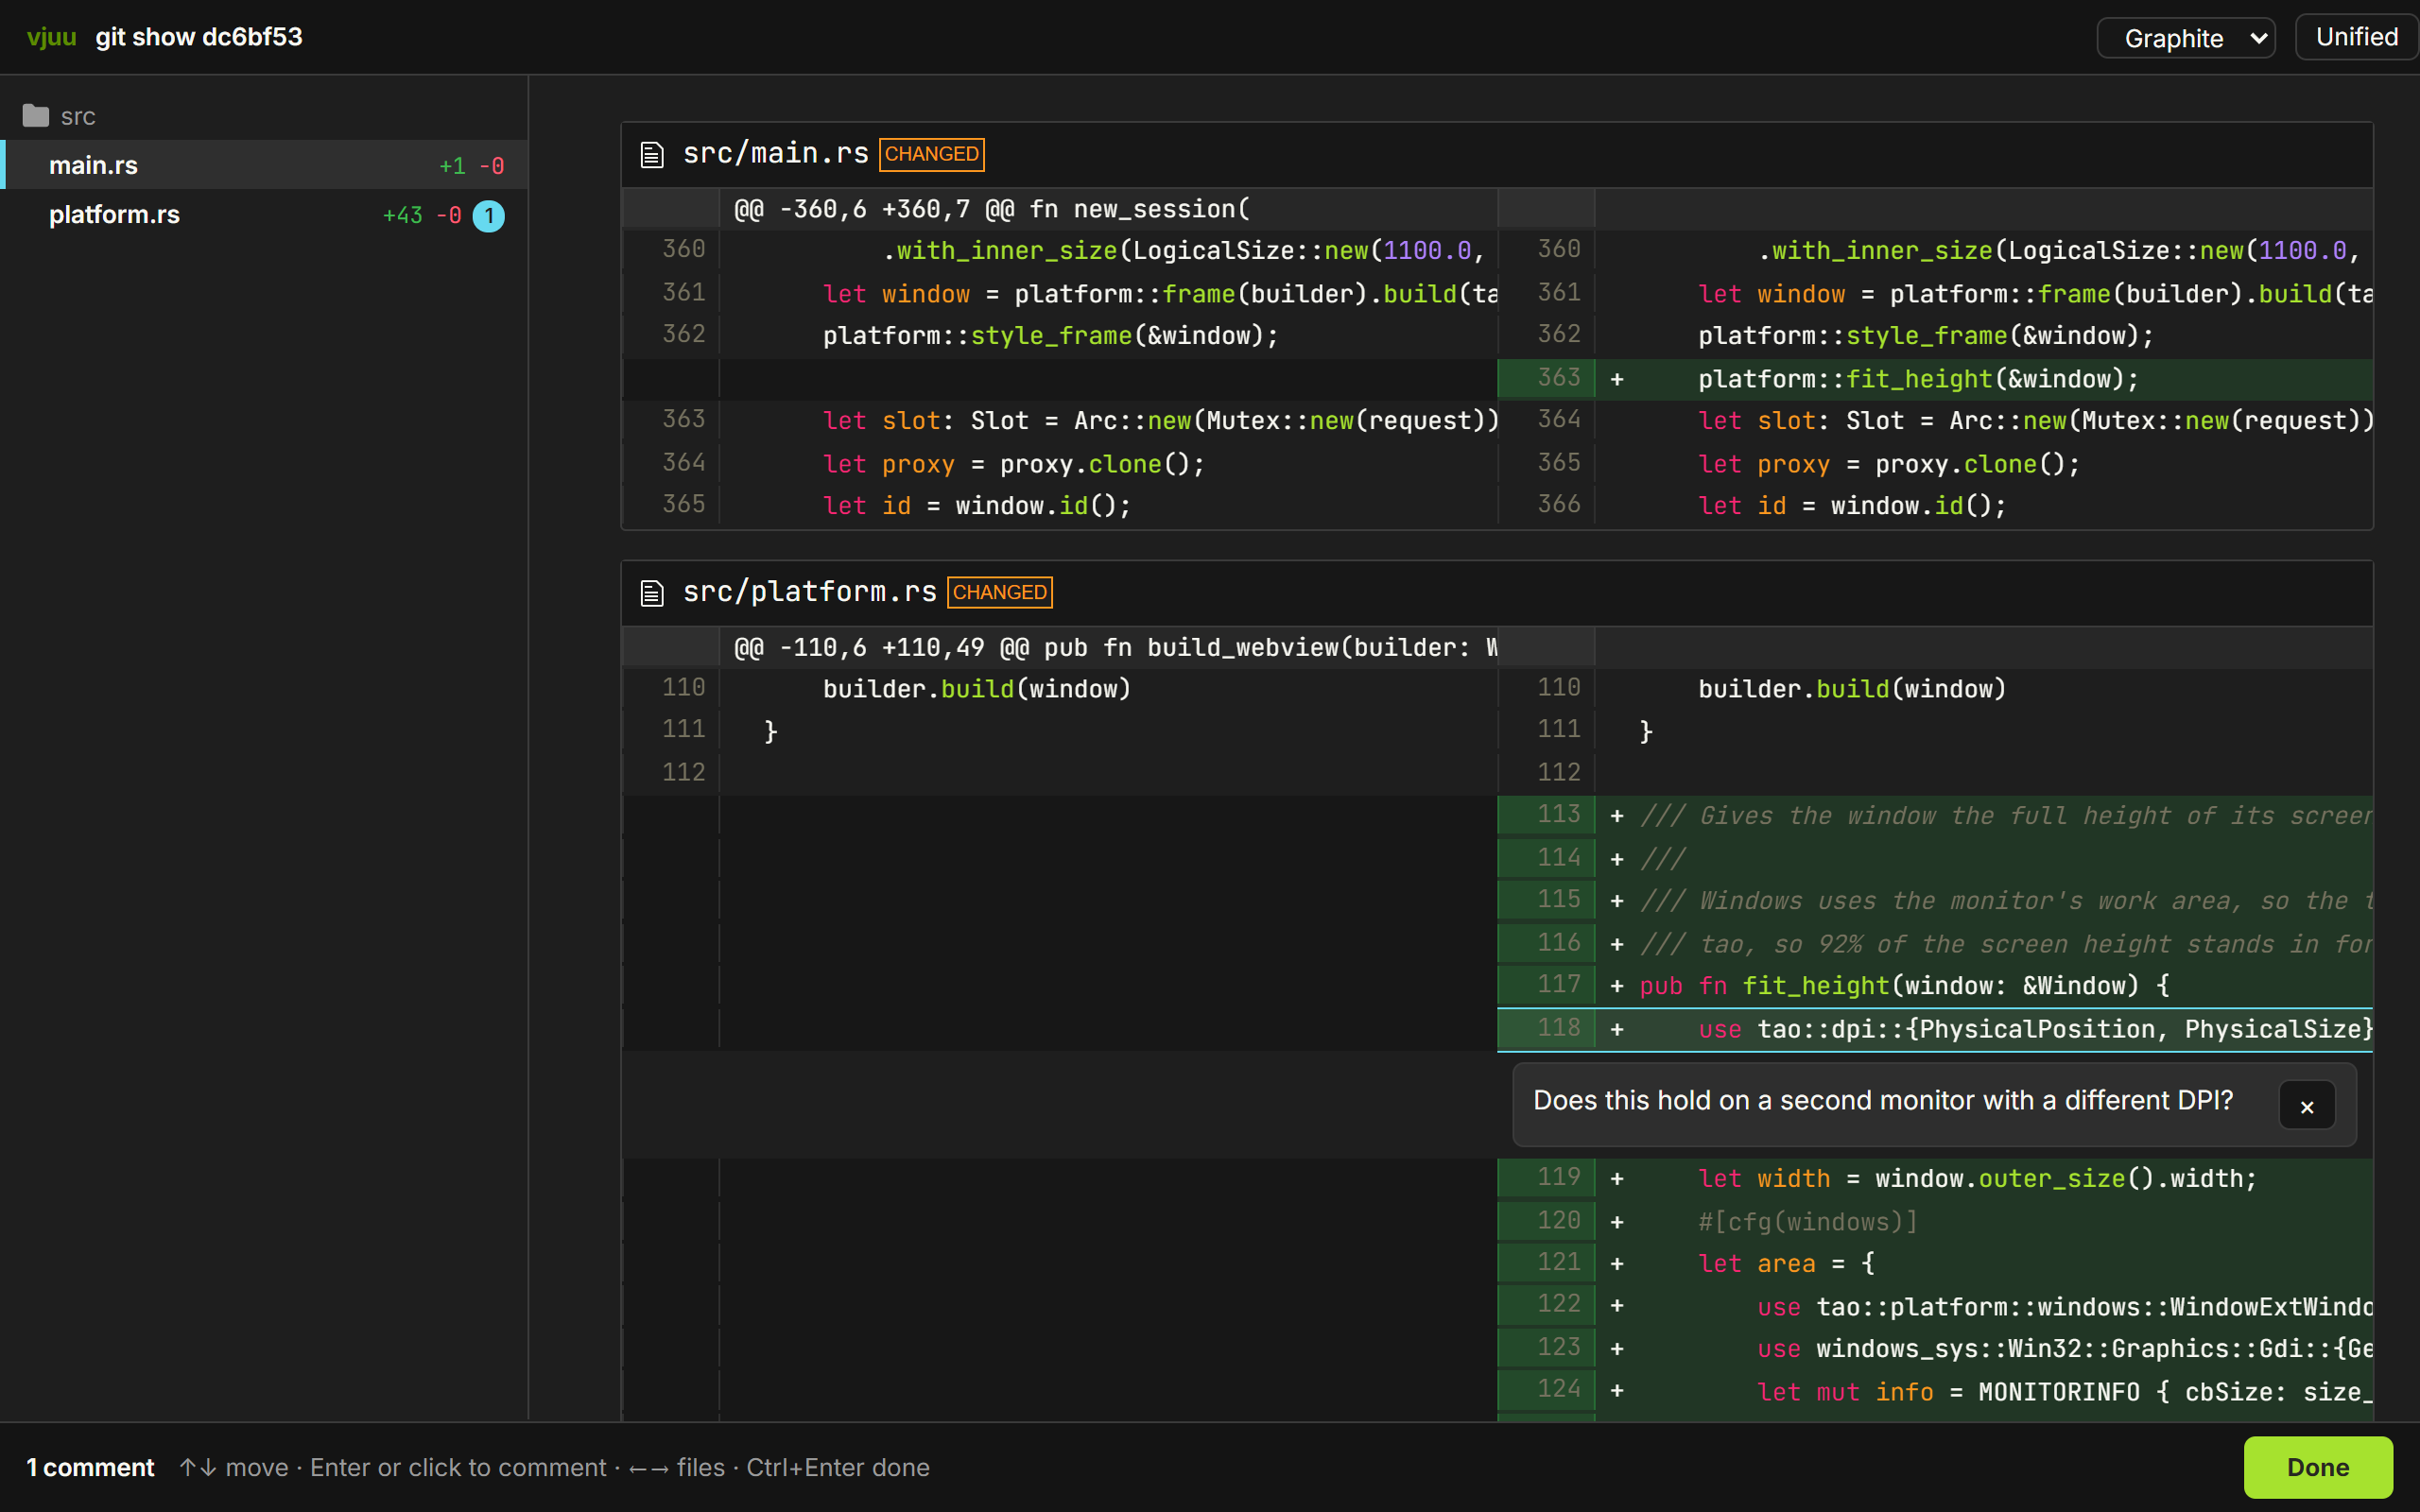Click the comment text about second monitor DPI
Screen dimensions: 2420x1512
tap(1883, 1101)
